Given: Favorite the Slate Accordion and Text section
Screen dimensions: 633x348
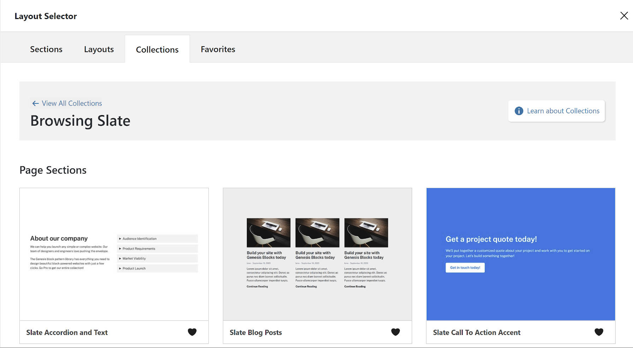Looking at the screenshot, I should click(x=192, y=332).
